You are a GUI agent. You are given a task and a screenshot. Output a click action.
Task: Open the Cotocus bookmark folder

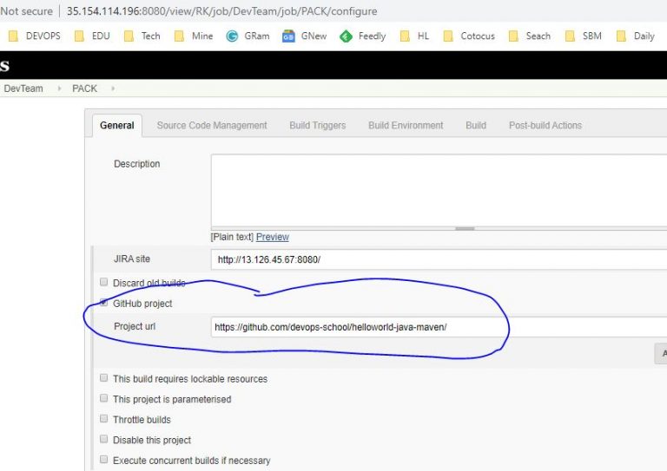pyautogui.click(x=469, y=36)
